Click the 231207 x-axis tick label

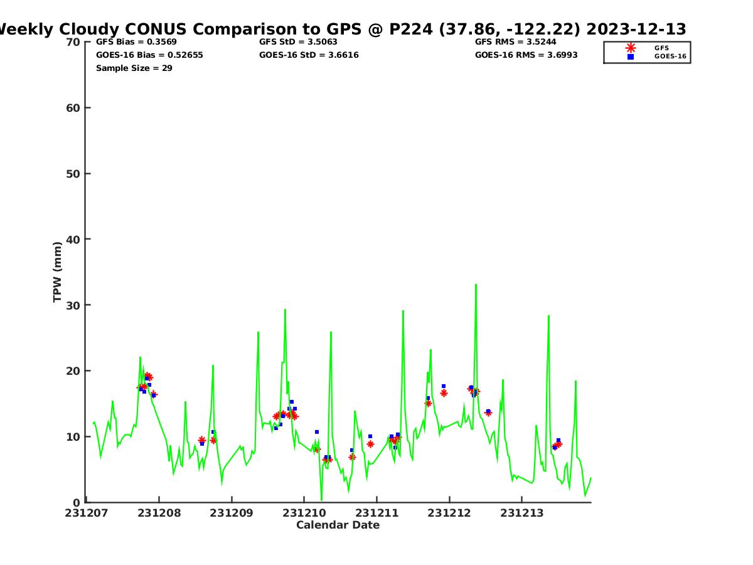pos(86,514)
